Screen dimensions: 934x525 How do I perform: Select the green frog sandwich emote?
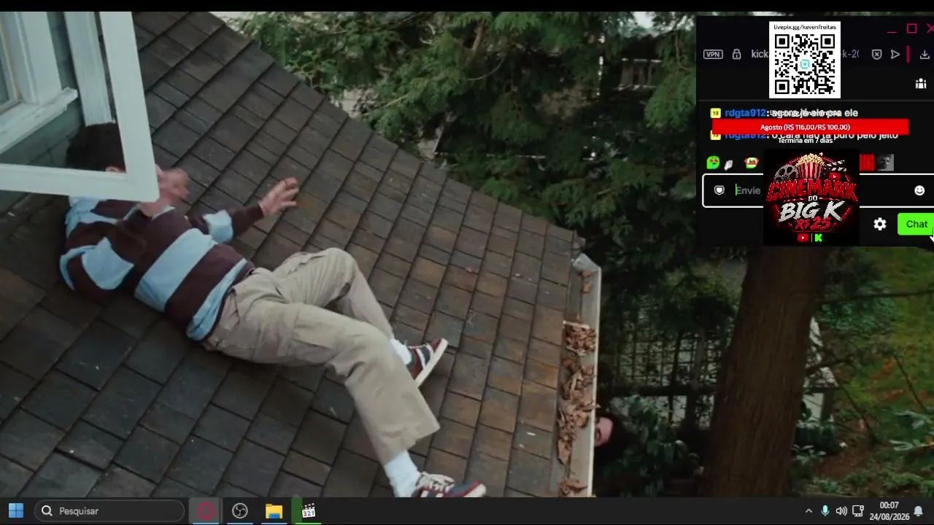tap(751, 163)
